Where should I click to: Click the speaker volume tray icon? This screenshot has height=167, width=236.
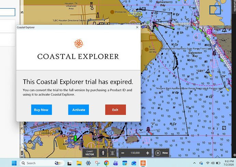coord(212,163)
